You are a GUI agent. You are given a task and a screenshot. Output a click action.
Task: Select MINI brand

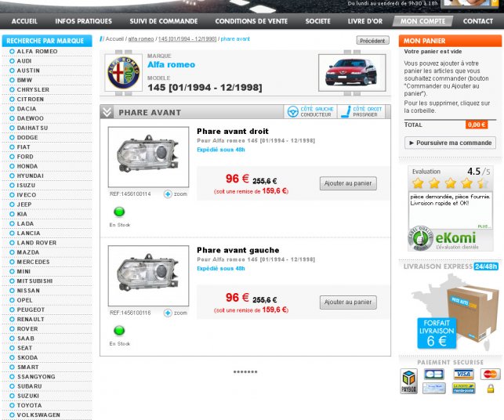coord(24,272)
